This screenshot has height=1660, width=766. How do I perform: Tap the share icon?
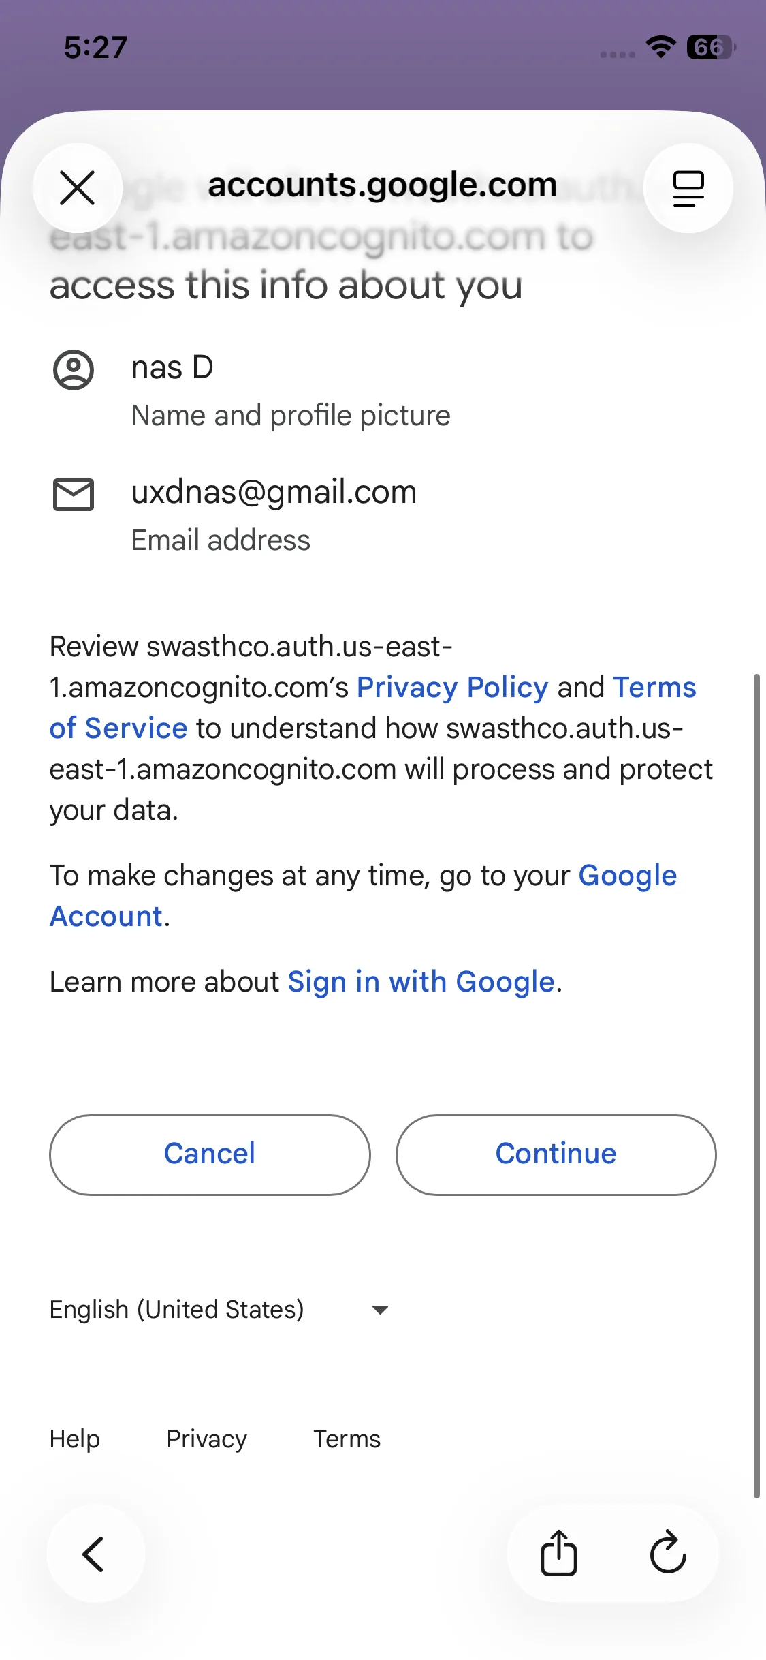coord(559,1554)
